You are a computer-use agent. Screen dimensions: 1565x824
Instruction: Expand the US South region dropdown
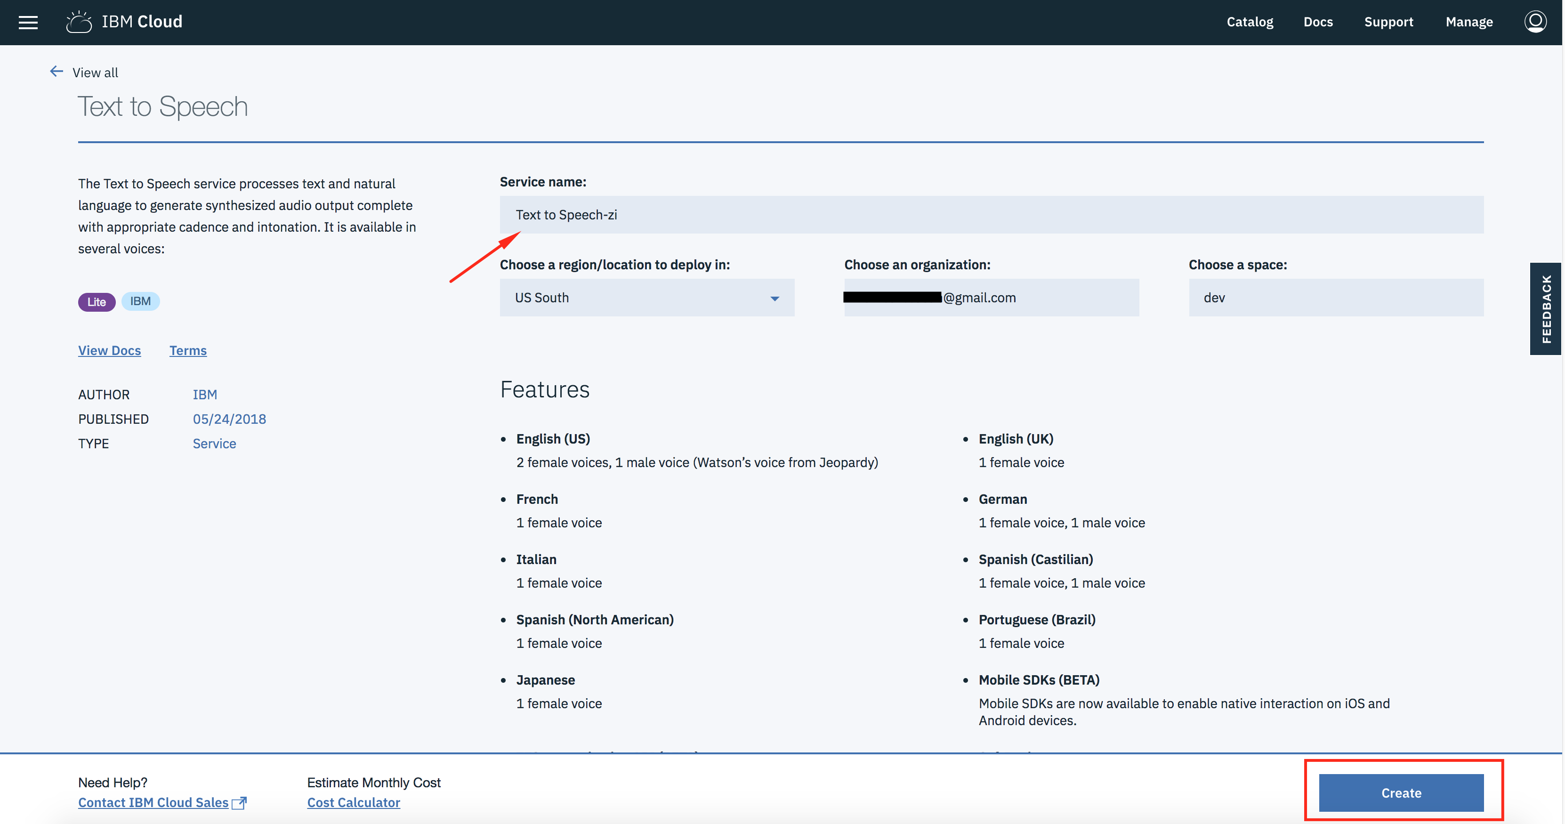click(x=647, y=298)
